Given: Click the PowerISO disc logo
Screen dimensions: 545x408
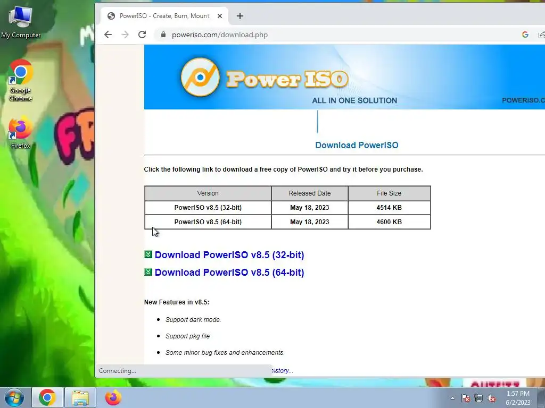Looking at the screenshot, I should tap(200, 77).
